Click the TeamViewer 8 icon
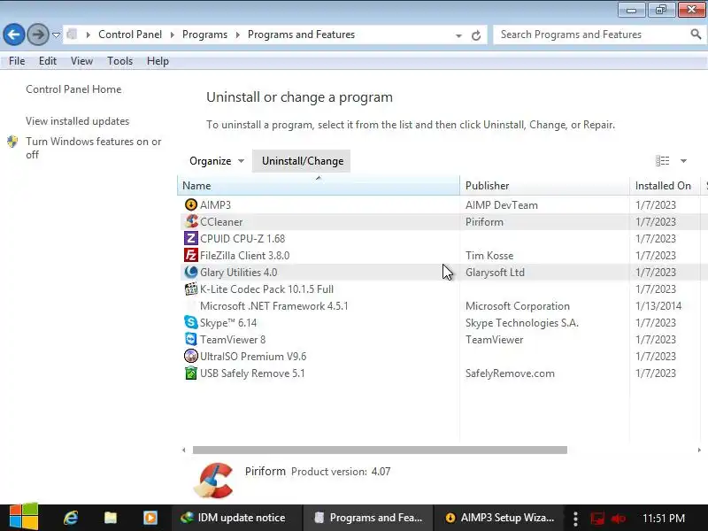Screen dimensions: 708x531 pos(191,340)
